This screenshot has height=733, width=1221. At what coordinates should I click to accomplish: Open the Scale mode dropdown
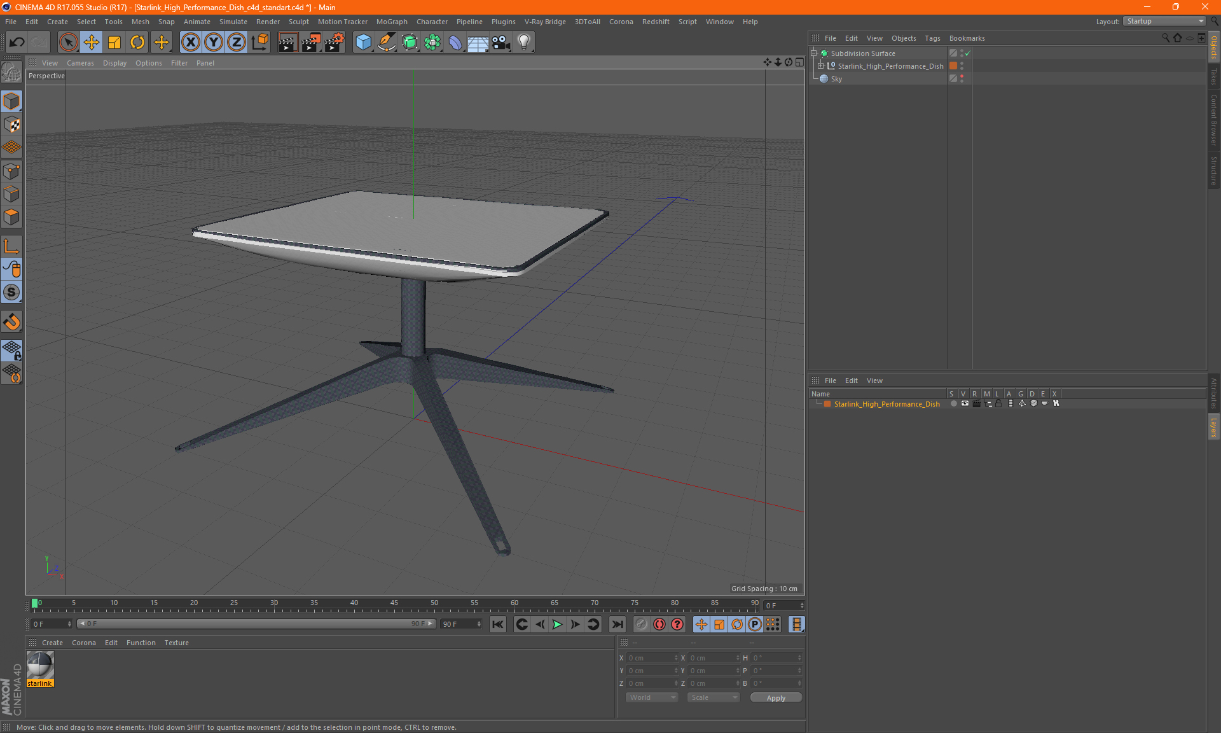pyautogui.click(x=714, y=697)
